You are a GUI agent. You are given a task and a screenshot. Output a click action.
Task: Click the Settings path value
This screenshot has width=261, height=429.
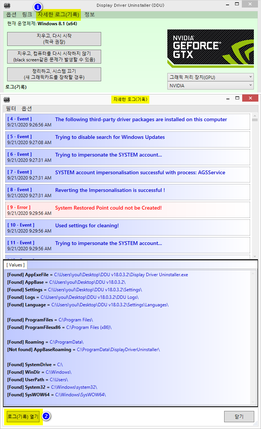point(95,290)
